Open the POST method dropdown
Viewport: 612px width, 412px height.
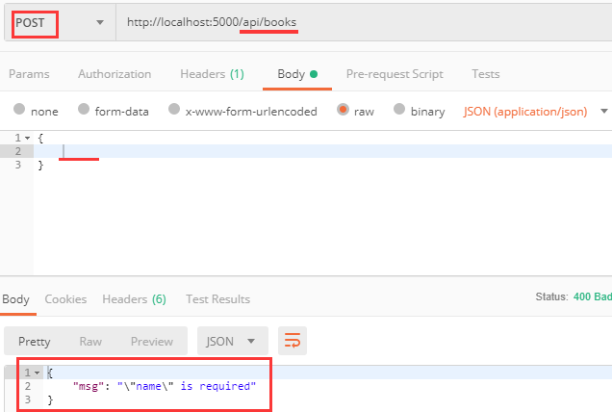tap(60, 23)
